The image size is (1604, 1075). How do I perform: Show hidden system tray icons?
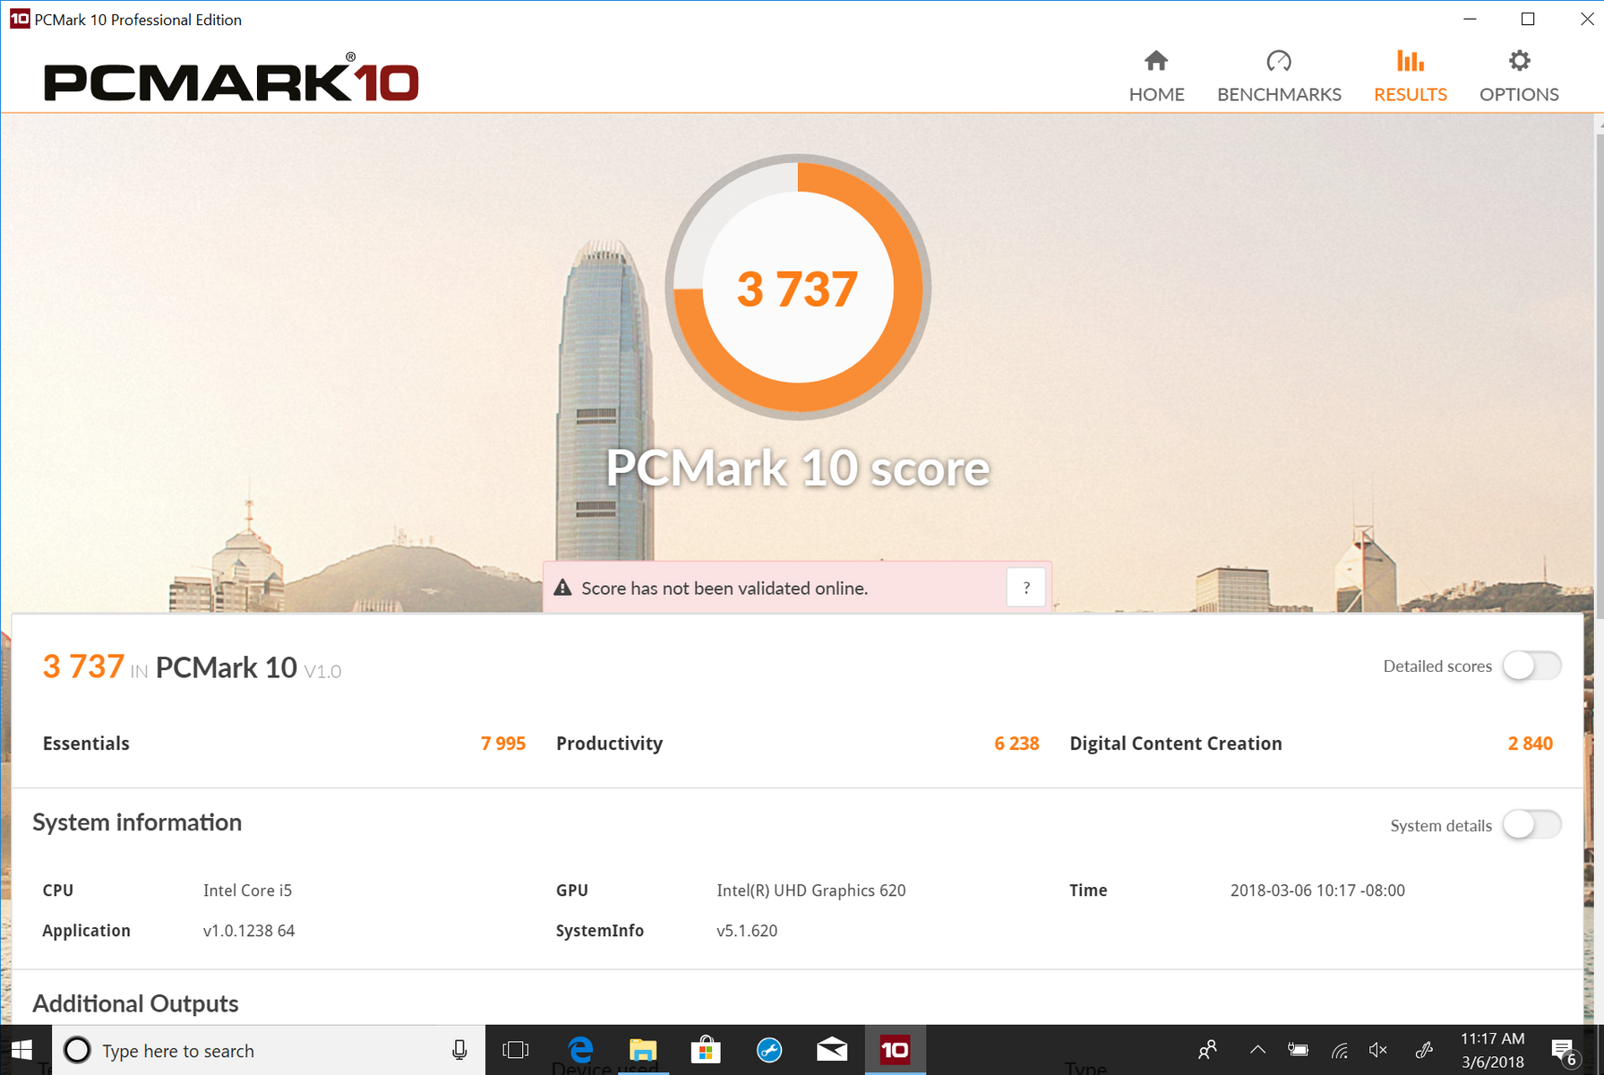pos(1257,1050)
